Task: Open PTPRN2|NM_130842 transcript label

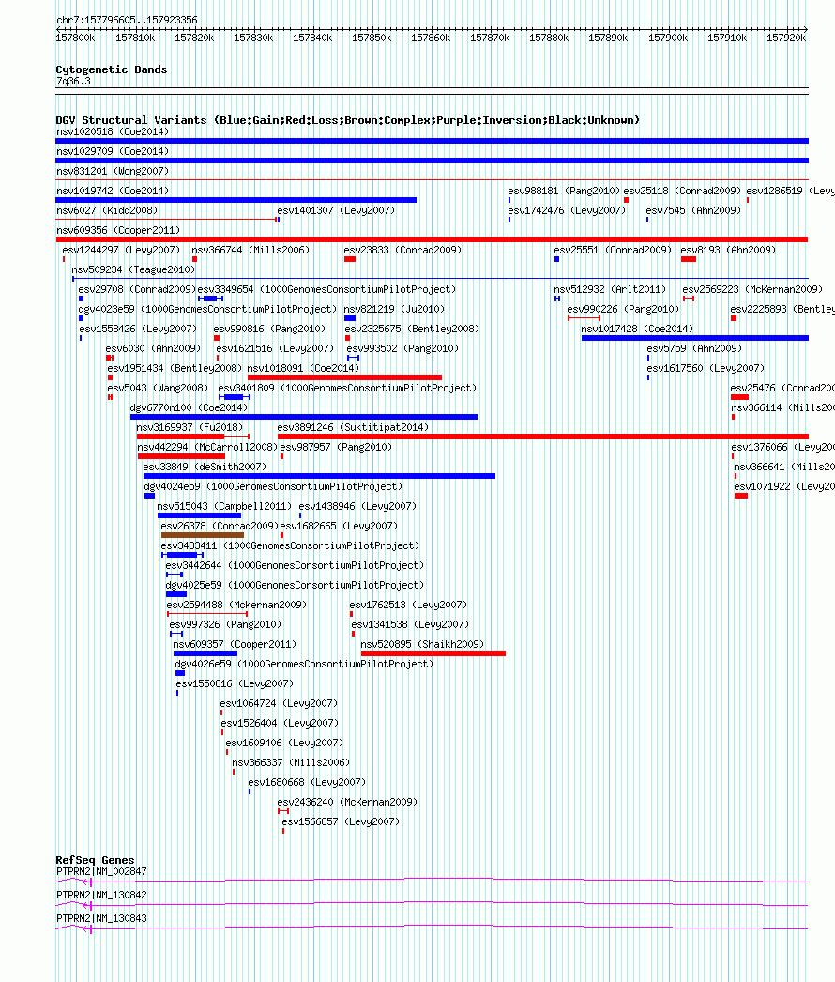Action: tap(101, 895)
